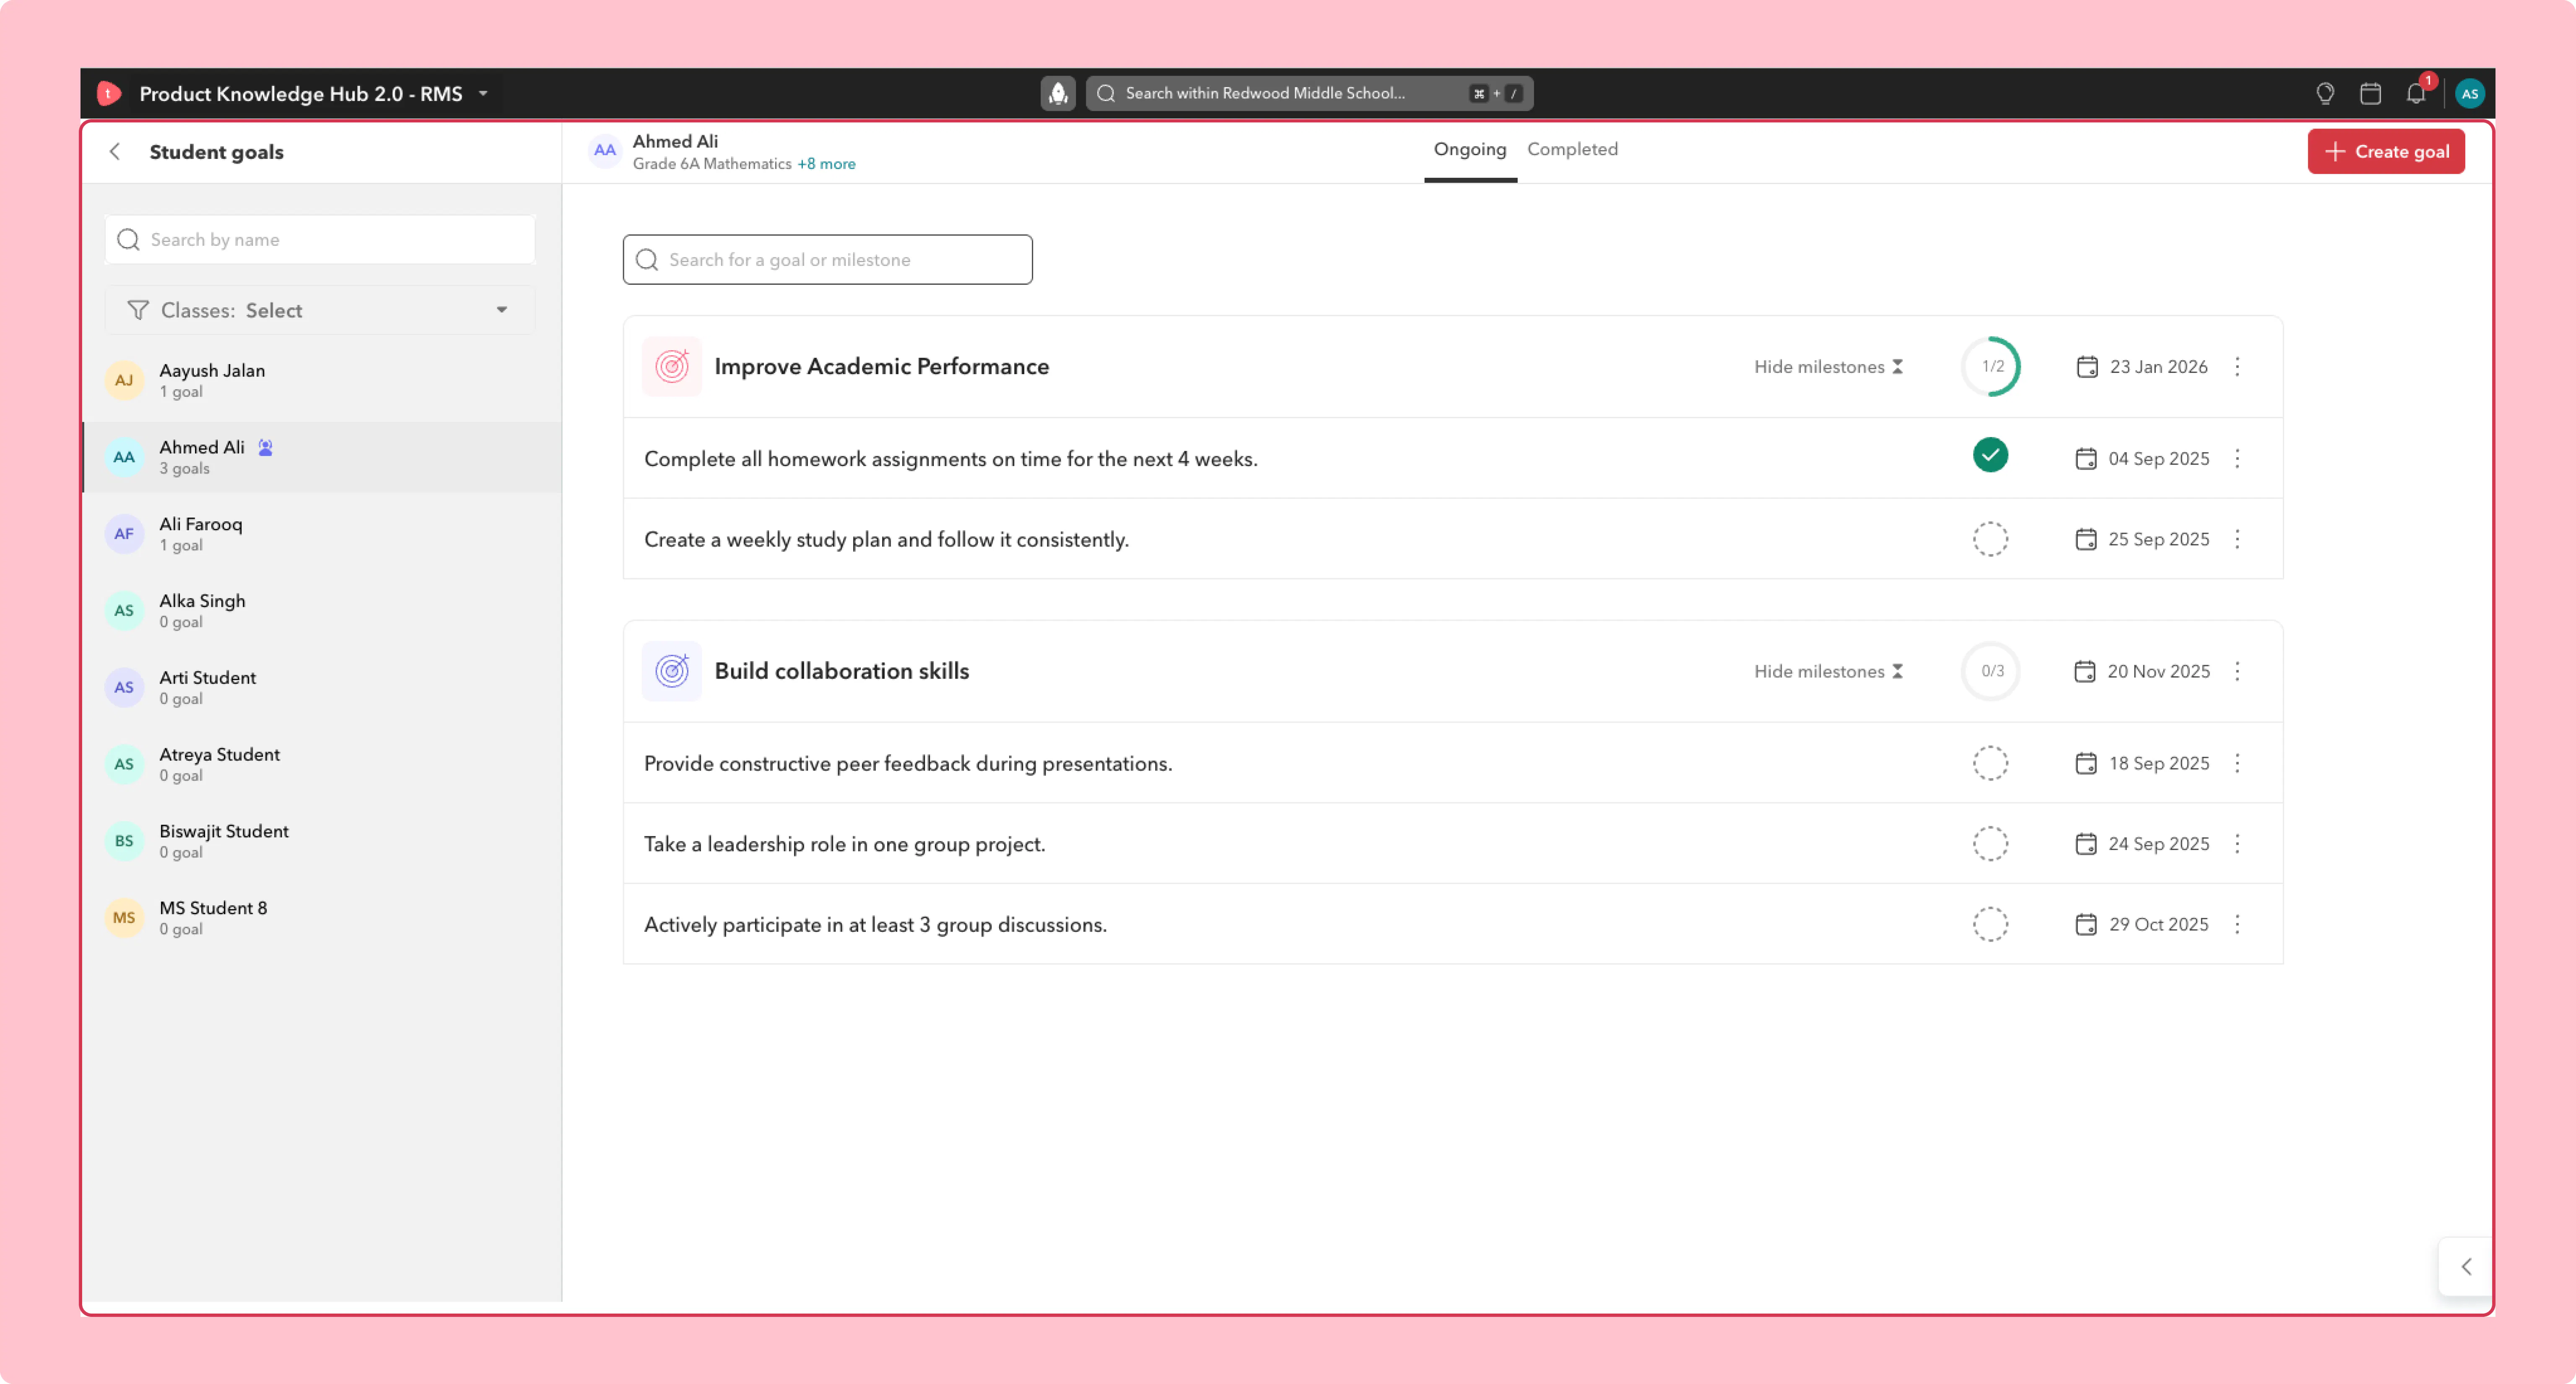The width and height of the screenshot is (2576, 1384).
Task: Open the AS profile avatar menu
Action: (x=2469, y=93)
